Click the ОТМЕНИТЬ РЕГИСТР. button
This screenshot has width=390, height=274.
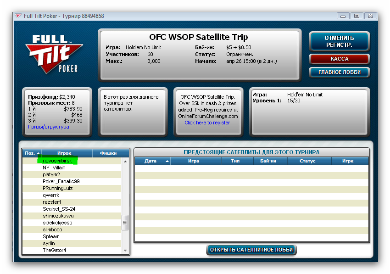[339, 41]
